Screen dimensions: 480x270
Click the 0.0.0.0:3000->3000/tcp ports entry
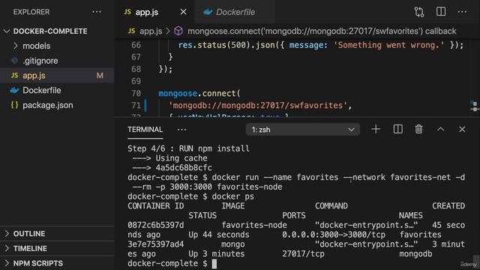pos(334,235)
